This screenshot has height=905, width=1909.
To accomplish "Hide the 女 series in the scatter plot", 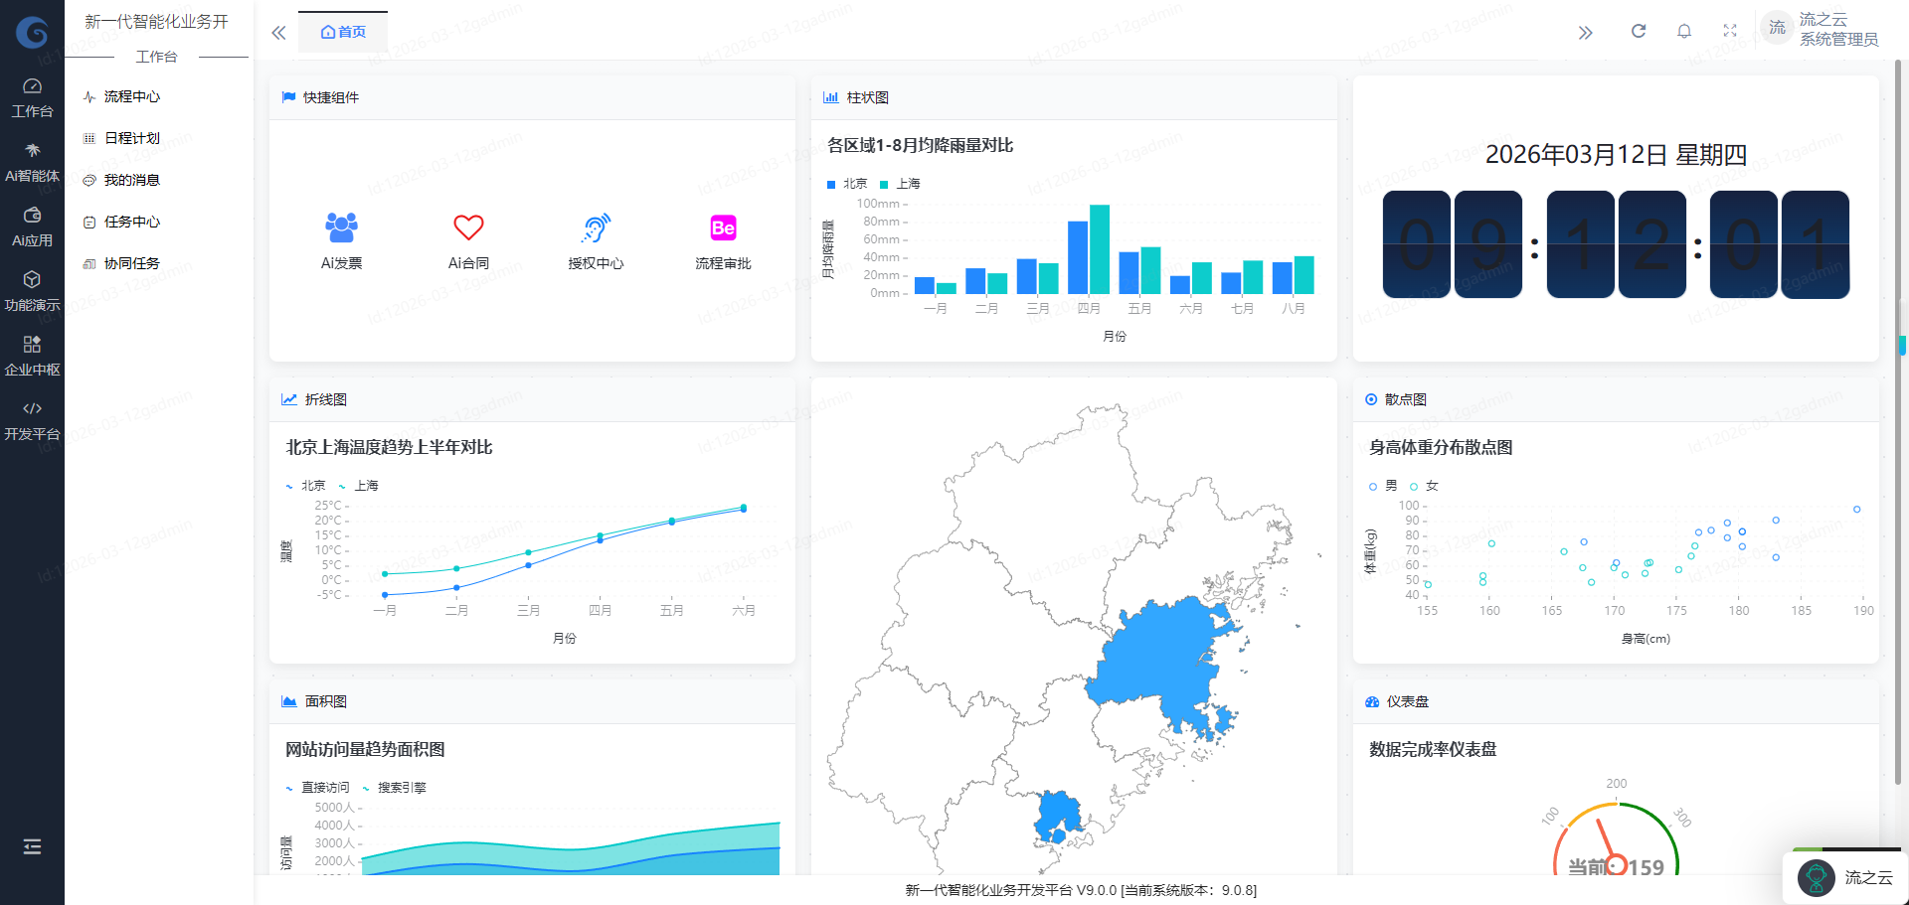I will [x=1429, y=486].
